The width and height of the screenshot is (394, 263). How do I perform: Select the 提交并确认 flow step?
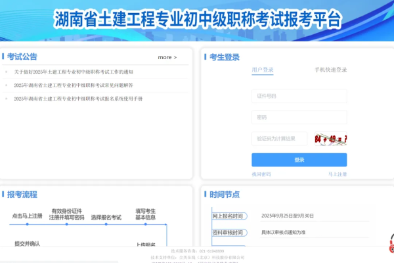[x=27, y=243]
